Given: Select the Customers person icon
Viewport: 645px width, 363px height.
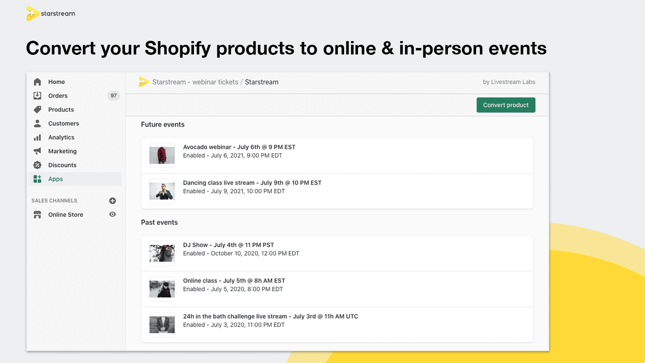Looking at the screenshot, I should 37,123.
